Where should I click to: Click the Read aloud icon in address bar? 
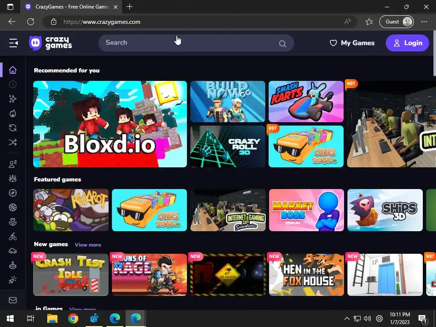tap(347, 22)
